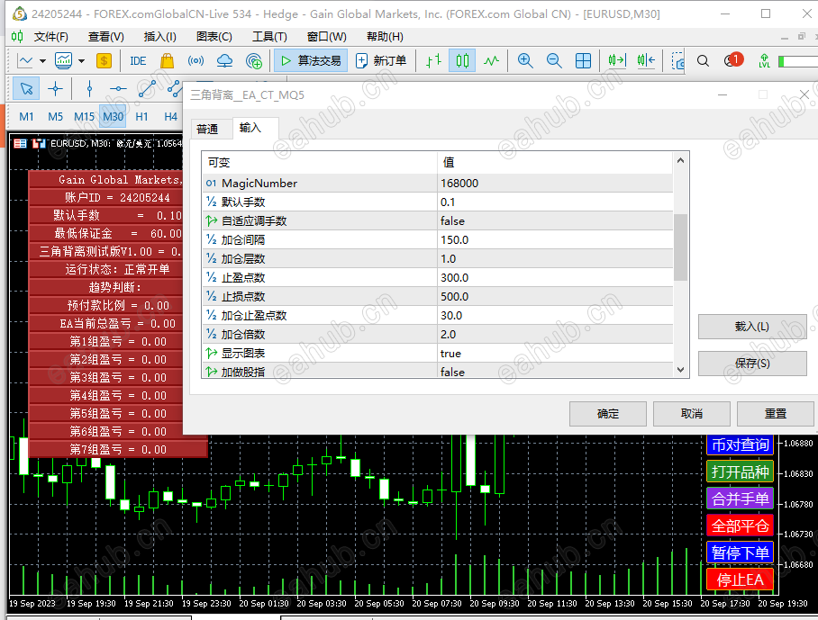818x620 pixels.
Task: Click the parameter list scroll up arrow
Action: point(680,160)
